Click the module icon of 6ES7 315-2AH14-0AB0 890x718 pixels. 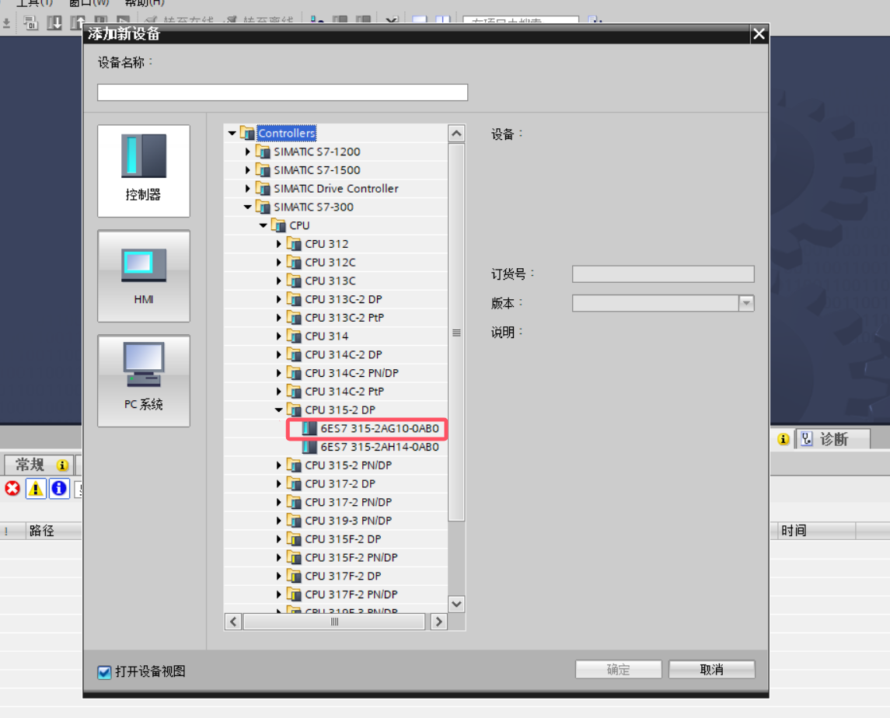(x=309, y=447)
